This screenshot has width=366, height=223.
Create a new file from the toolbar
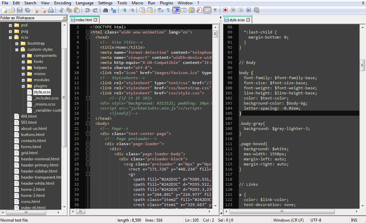click(x=4, y=10)
